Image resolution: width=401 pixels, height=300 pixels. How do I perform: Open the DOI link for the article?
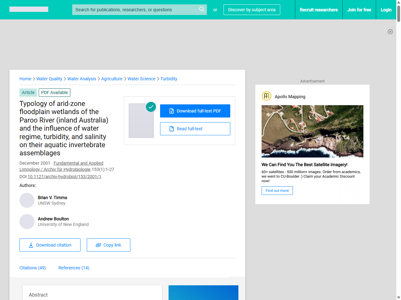click(x=64, y=177)
